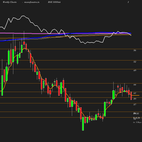Click the 39 price axis label
Image resolution: width=142 pixels, height=142 pixels.
pyautogui.click(x=135, y=99)
